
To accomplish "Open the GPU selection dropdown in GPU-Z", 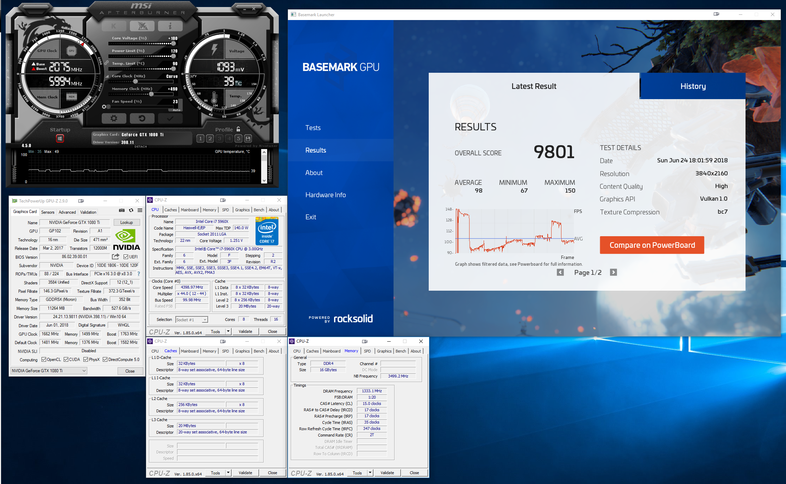I will click(x=49, y=371).
